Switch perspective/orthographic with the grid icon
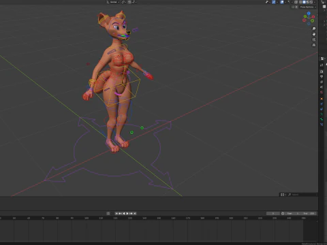Image resolution: width=327 pixels, height=245 pixels. tap(314, 45)
